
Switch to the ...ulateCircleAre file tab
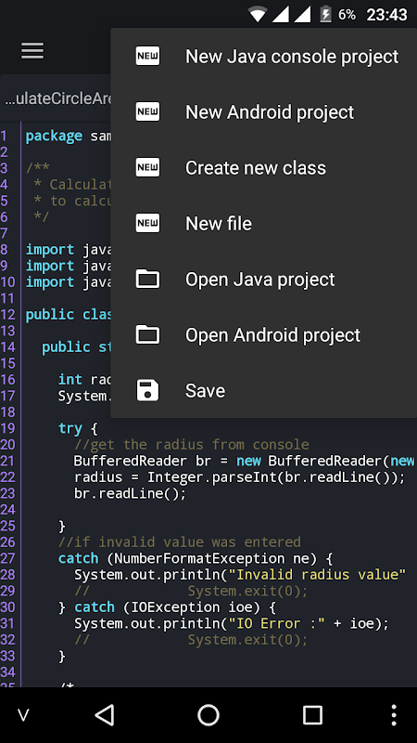click(x=56, y=98)
